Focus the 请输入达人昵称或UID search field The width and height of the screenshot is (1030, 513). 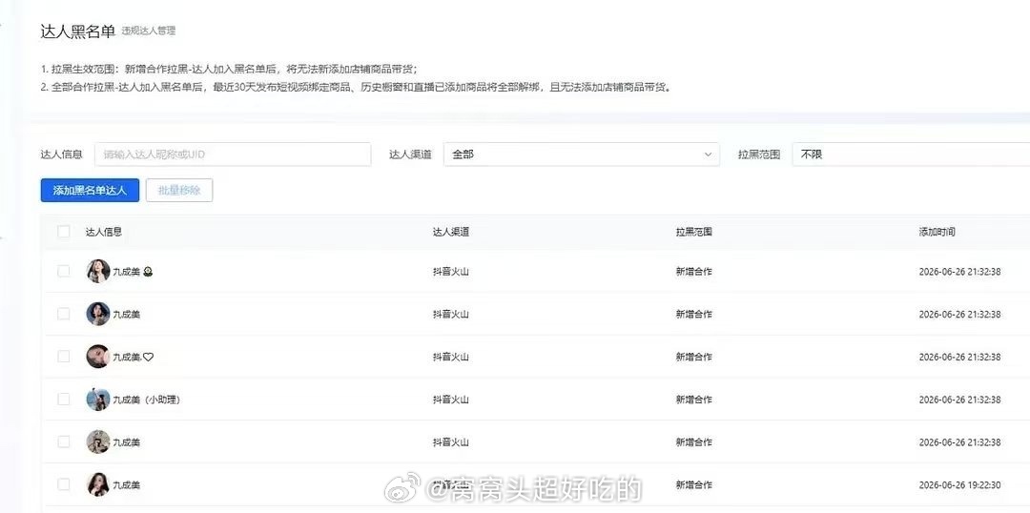tap(233, 154)
